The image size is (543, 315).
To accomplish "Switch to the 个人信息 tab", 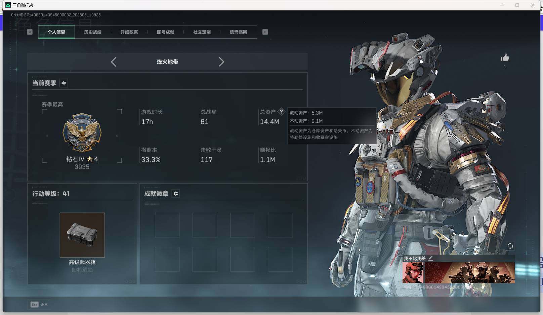I will coord(56,32).
